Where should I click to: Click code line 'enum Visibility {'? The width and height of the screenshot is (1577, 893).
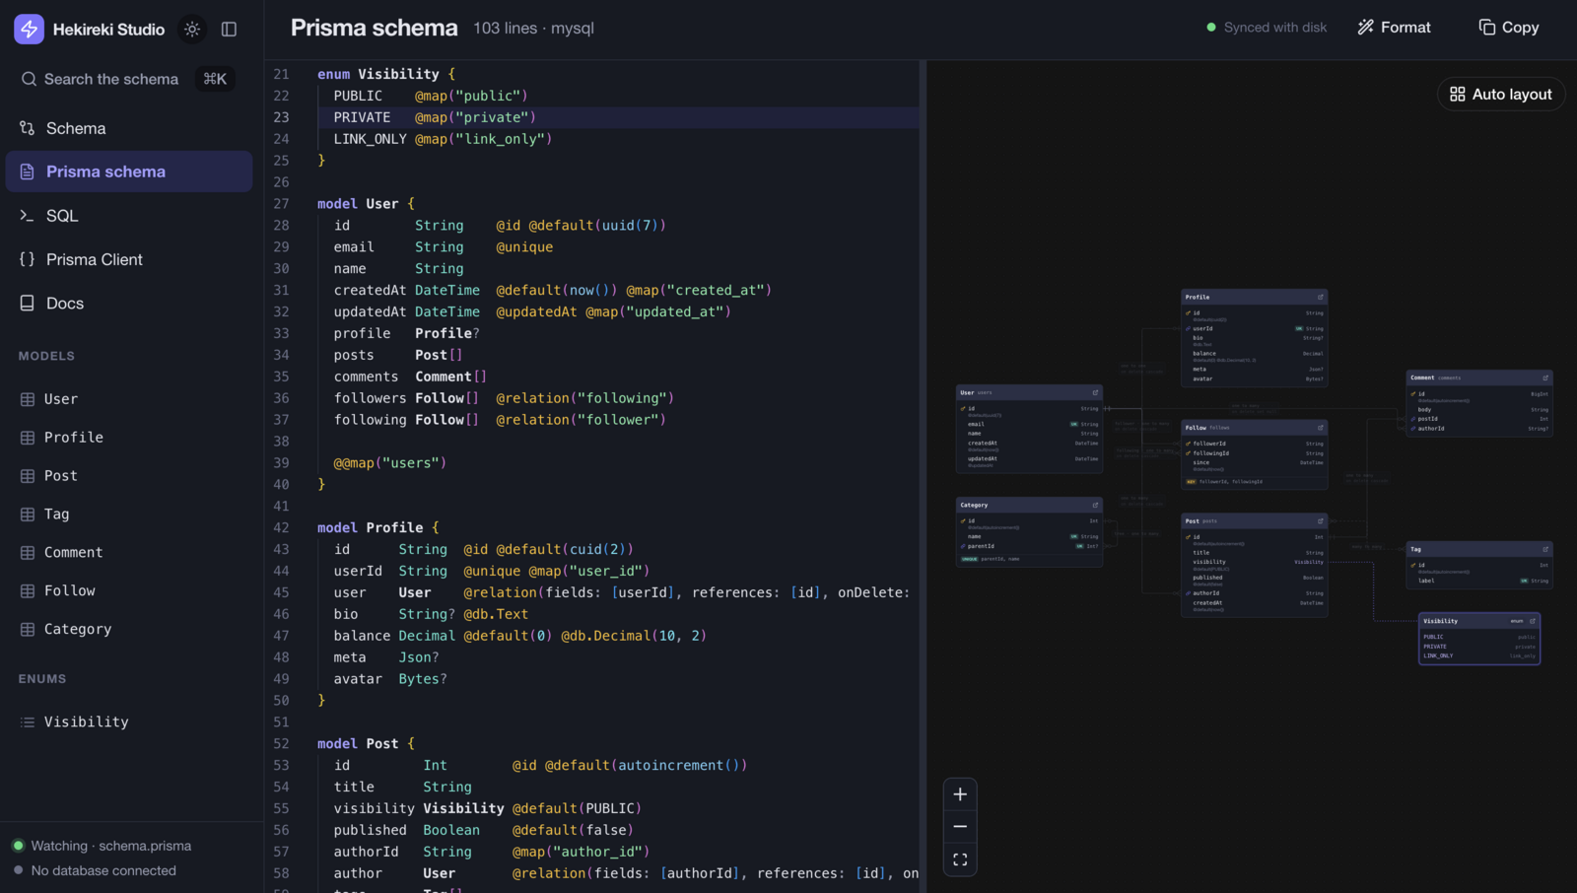386,74
